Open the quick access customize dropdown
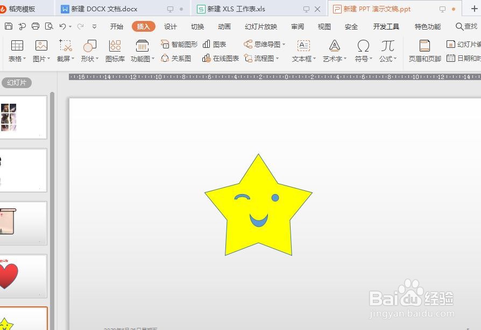The image size is (481, 330). click(95, 27)
